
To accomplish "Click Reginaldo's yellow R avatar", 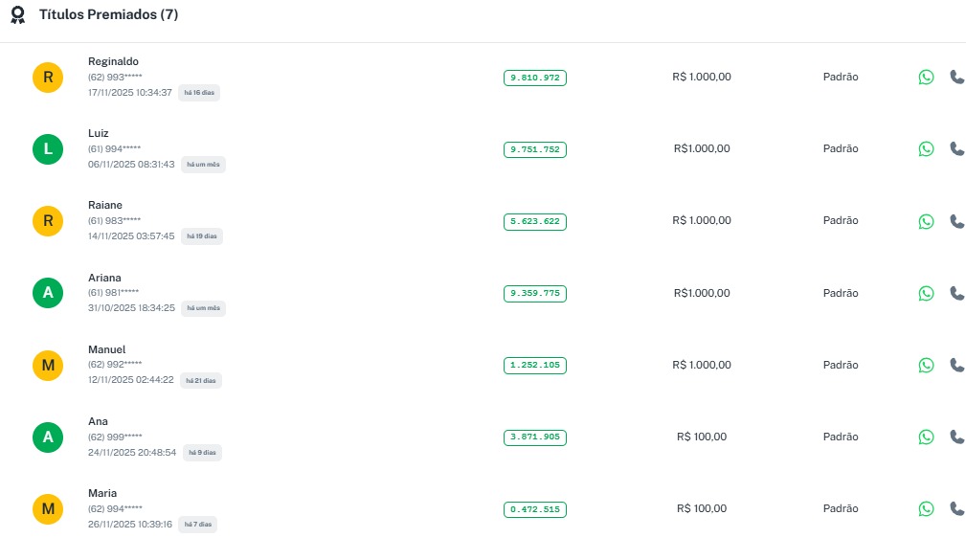I will pyautogui.click(x=48, y=78).
